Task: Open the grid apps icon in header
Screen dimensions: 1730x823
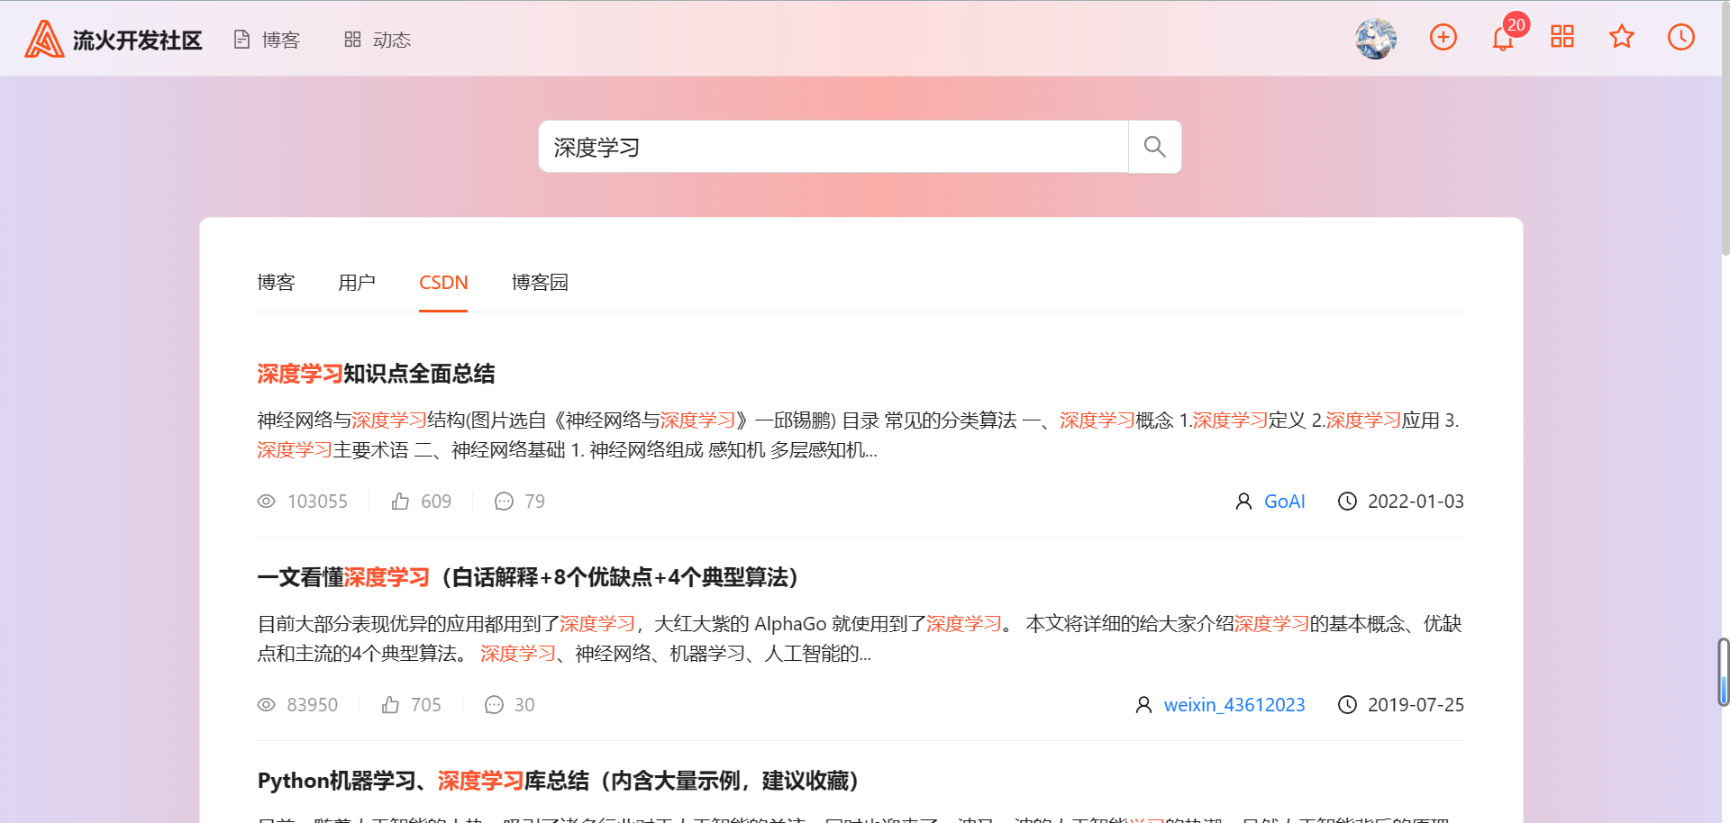Action: coord(1562,37)
